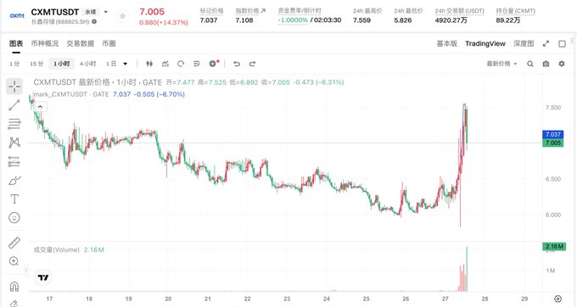Add CXMTUSDT to favorites star
This screenshot has height=307, width=577.
(122, 16)
